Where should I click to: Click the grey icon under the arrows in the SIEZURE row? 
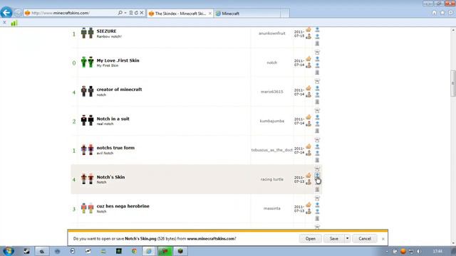click(x=317, y=43)
